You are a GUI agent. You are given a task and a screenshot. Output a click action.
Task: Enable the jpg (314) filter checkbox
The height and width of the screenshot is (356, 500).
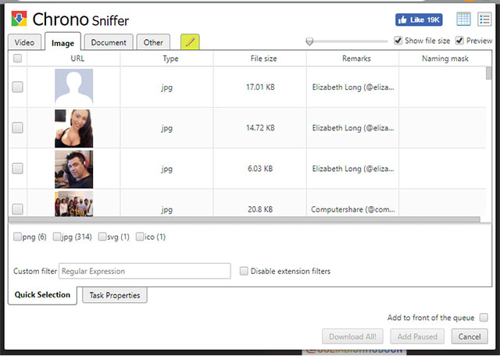57,237
